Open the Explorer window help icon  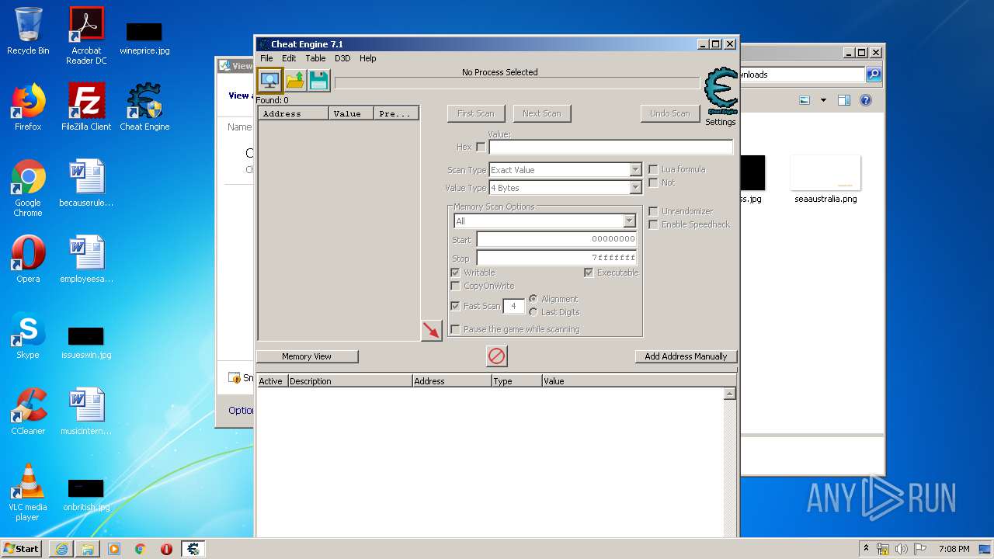(866, 100)
